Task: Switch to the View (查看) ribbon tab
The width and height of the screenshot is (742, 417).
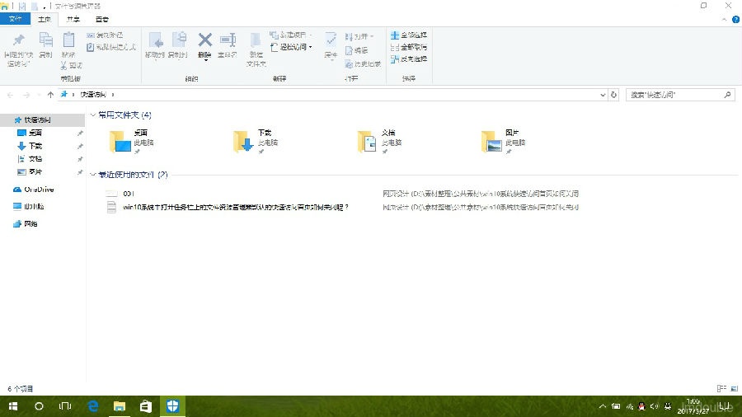Action: [x=101, y=20]
